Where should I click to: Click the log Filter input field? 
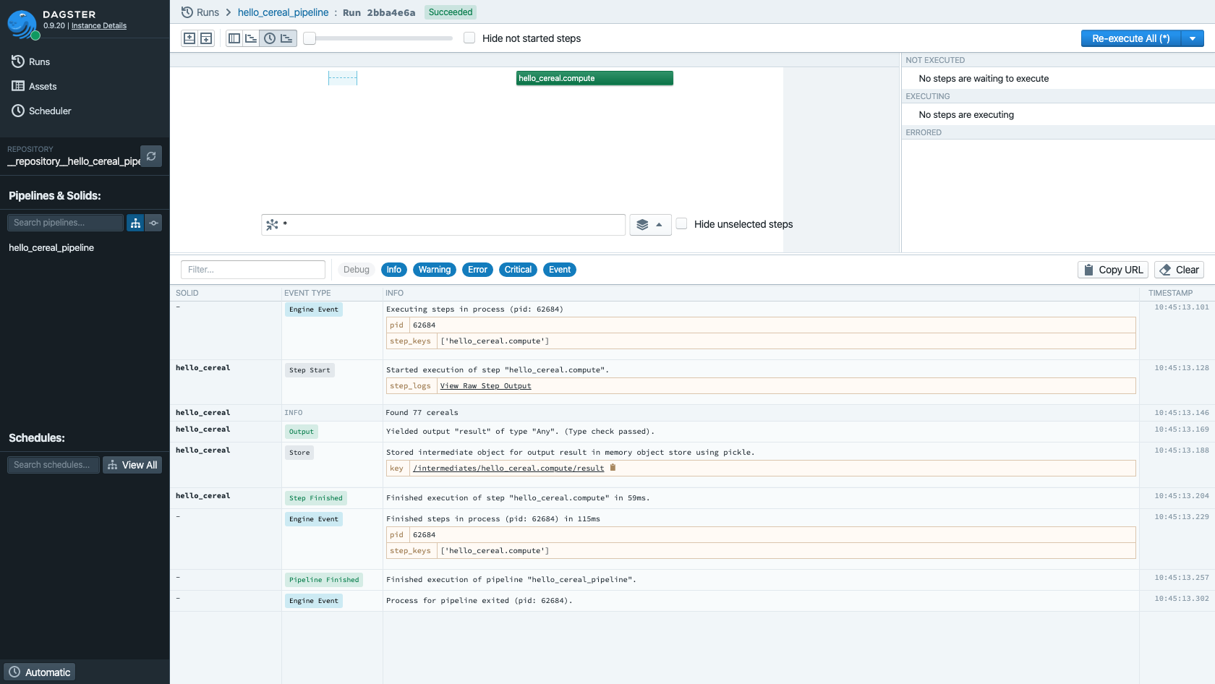point(253,270)
